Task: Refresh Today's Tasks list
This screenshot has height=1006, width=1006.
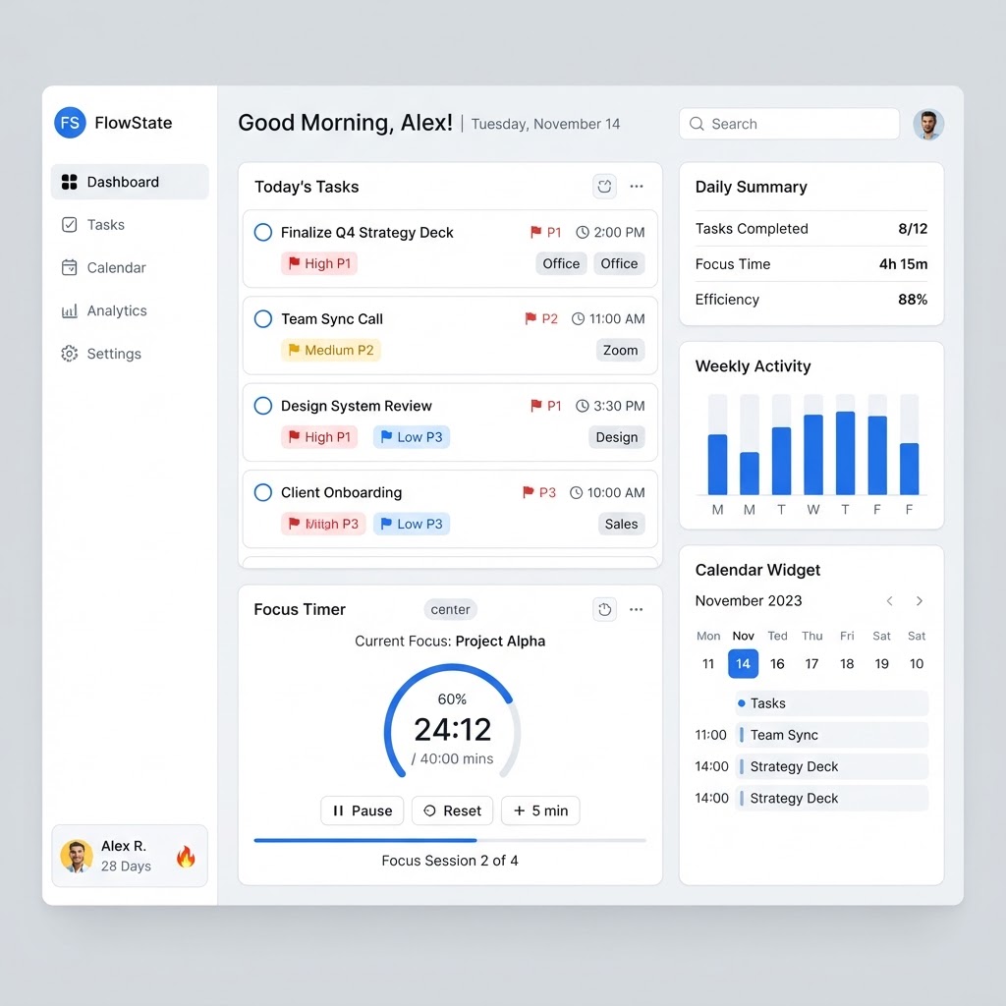Action: click(604, 187)
